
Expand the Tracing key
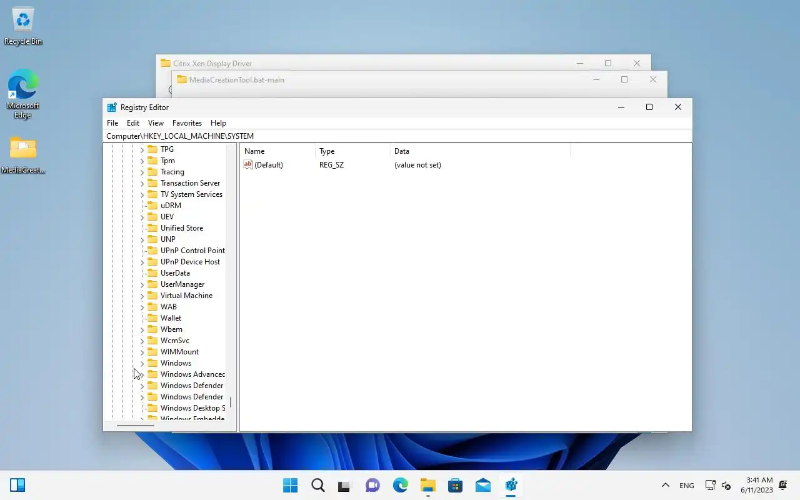[142, 172]
